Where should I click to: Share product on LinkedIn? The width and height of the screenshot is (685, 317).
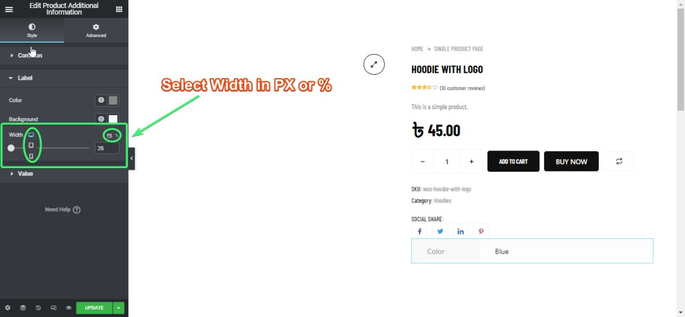pos(461,231)
